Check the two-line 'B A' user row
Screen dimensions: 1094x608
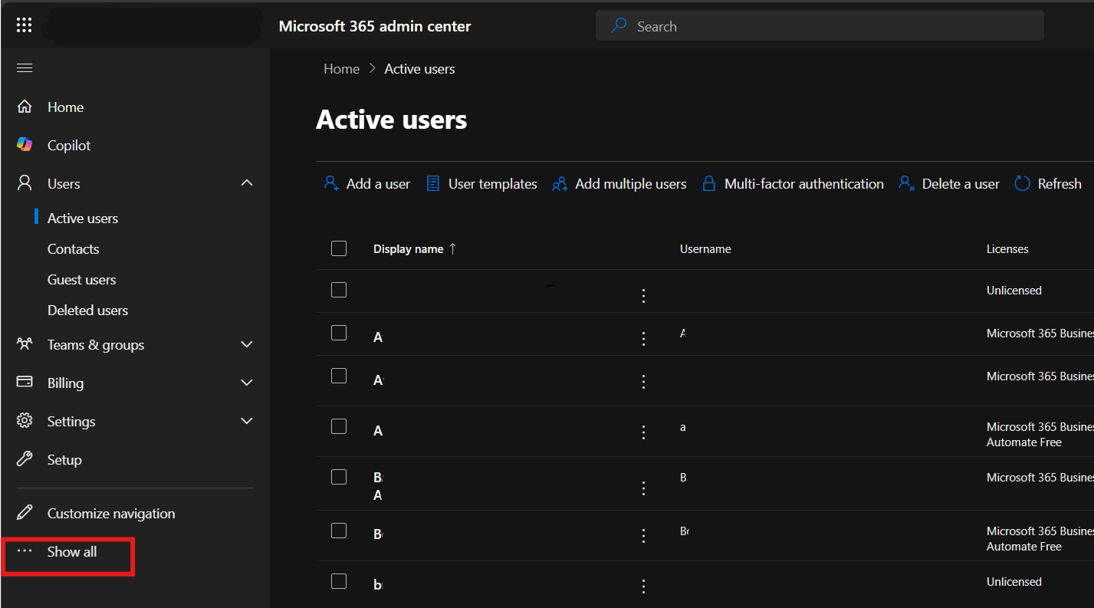click(x=339, y=477)
